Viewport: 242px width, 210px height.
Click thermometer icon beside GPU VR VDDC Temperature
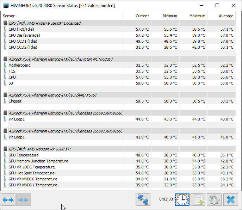click(x=5, y=167)
